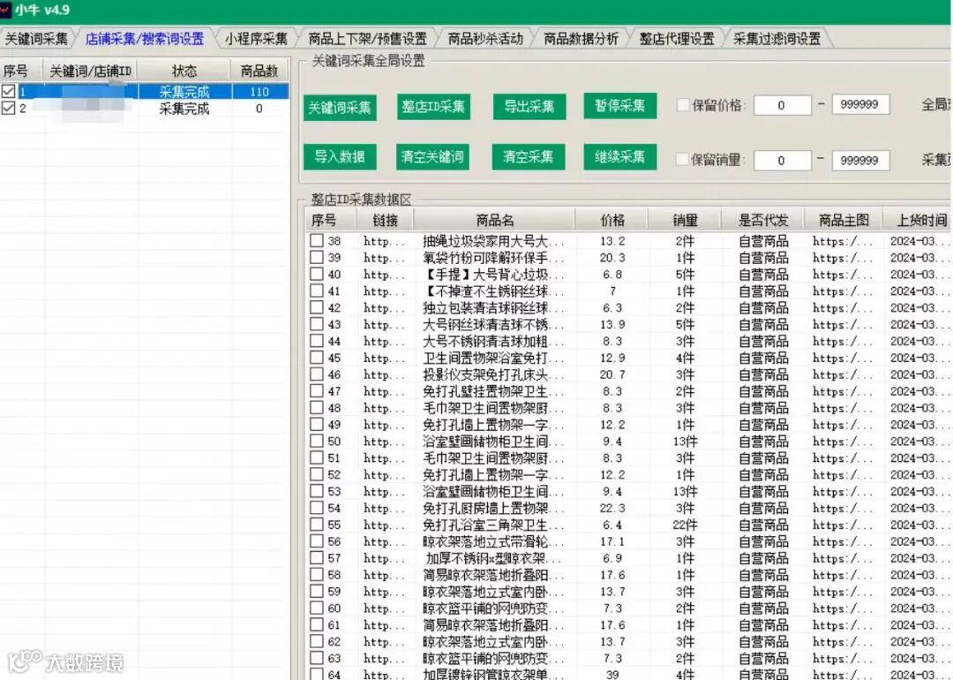
Task: Click the 上货时间 column header
Action: pos(920,220)
